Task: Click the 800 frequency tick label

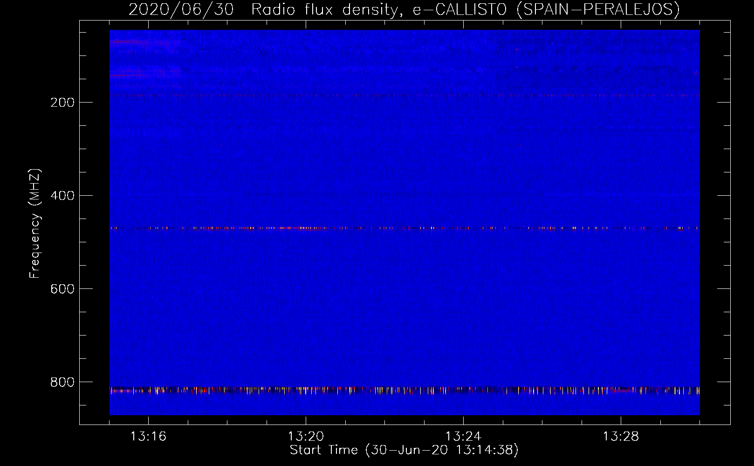Action: click(x=62, y=382)
